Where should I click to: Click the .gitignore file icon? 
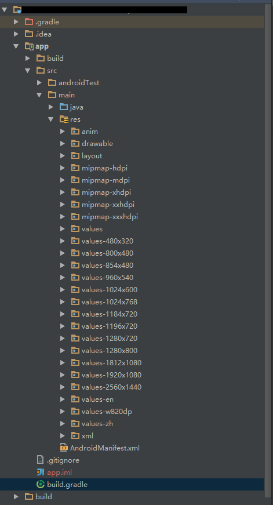tap(40, 460)
